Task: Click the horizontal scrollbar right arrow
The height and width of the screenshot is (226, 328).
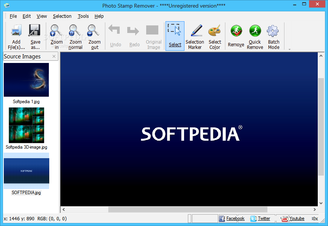Action: point(314,209)
